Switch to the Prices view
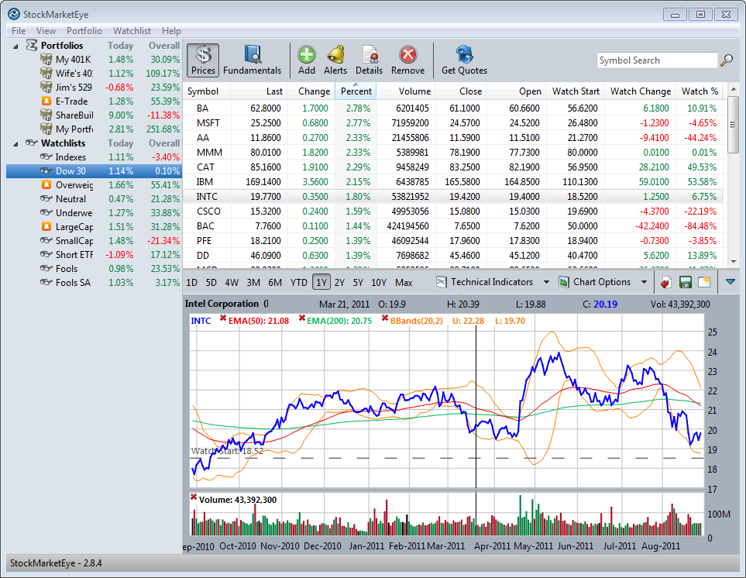This screenshot has width=746, height=578. (x=203, y=60)
